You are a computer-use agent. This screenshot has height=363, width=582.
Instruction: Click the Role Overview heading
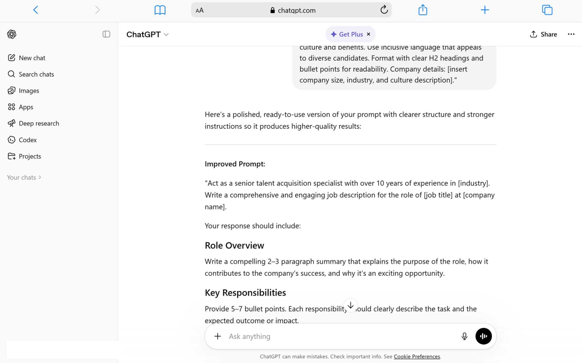pyautogui.click(x=234, y=245)
